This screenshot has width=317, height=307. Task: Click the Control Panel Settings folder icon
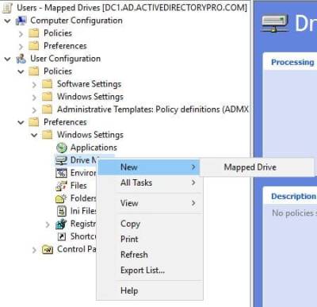(48, 249)
